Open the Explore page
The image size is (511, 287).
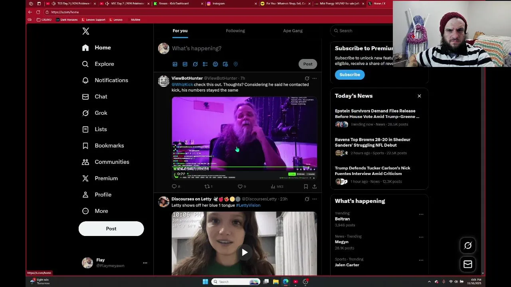point(98,64)
